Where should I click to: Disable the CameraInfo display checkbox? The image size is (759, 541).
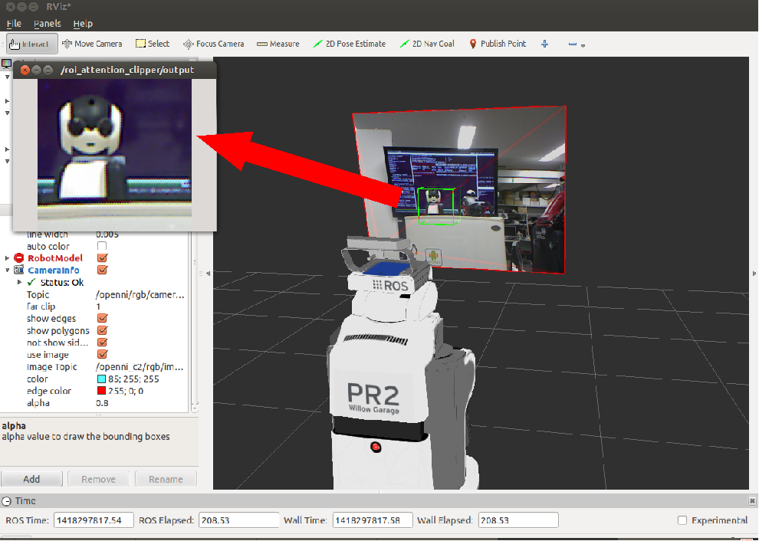point(102,270)
